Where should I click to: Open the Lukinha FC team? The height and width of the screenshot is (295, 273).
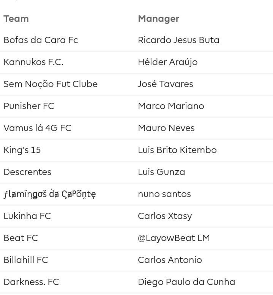tap(27, 216)
